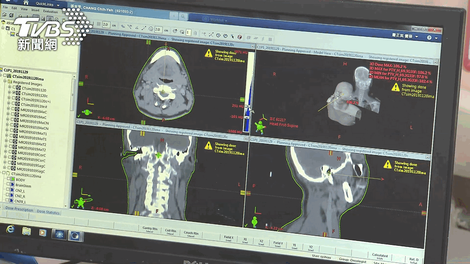Click the green orientation figure in Model View
This screenshot has width=470, height=264.
coord(260,127)
